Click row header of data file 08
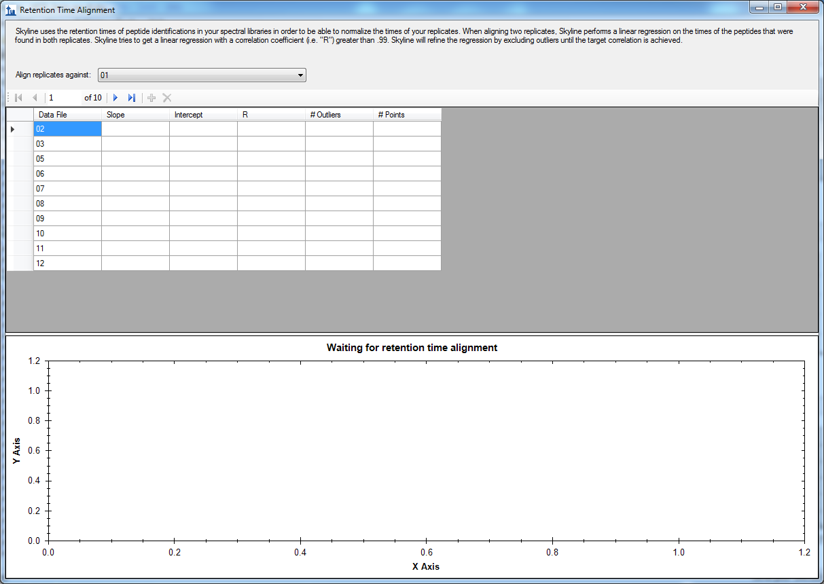Screen dimensions: 824x584 click(x=20, y=204)
